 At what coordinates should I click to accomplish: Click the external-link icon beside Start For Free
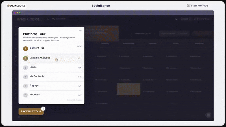[x=188, y=6]
